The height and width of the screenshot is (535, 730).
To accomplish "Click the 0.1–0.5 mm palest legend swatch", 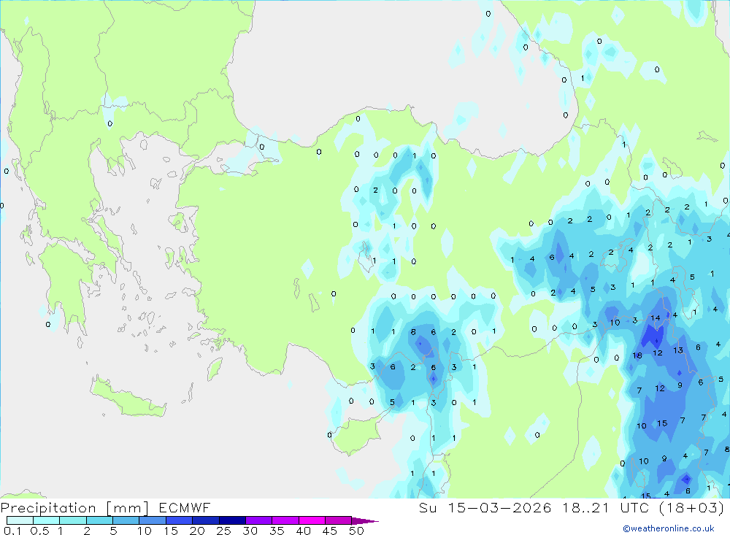I will (x=20, y=520).
